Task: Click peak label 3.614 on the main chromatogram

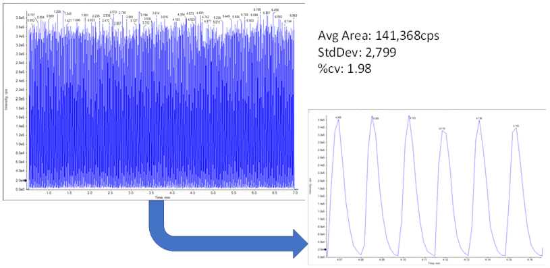Action: click(156, 13)
